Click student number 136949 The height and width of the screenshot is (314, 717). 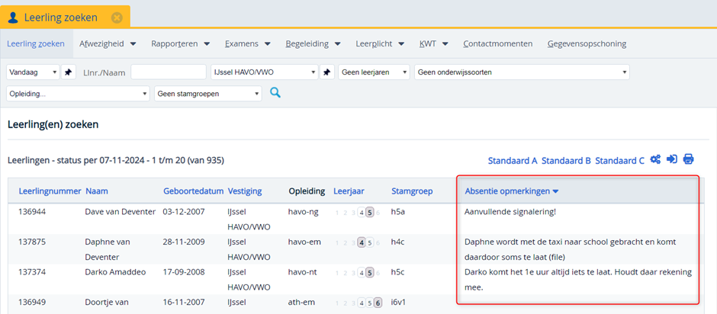point(32,302)
